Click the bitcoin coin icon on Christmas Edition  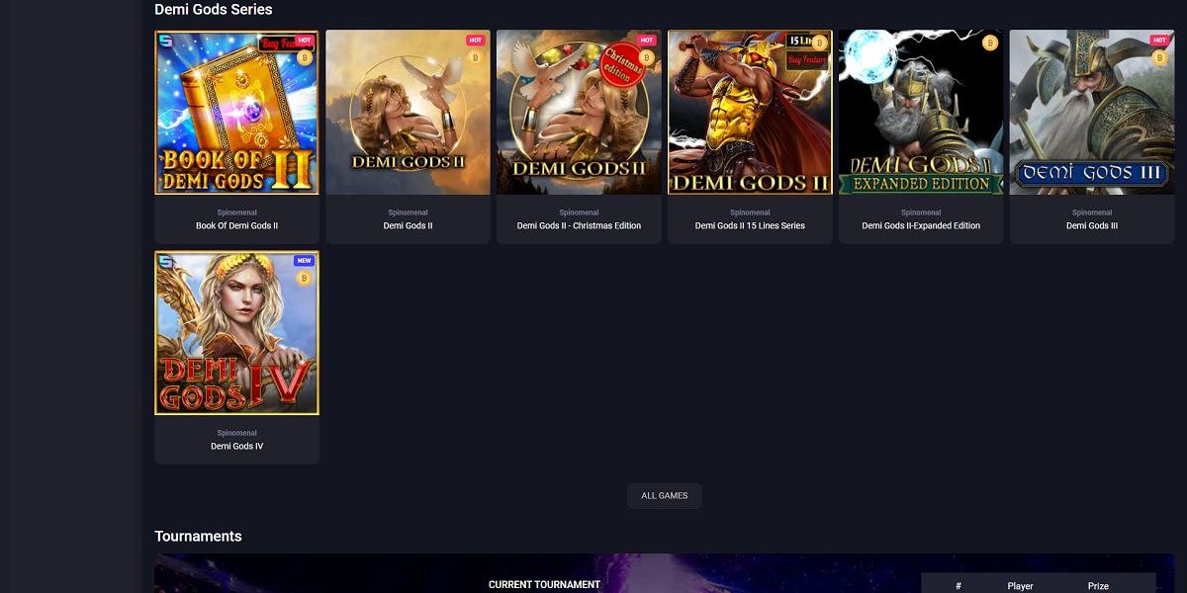(x=647, y=58)
